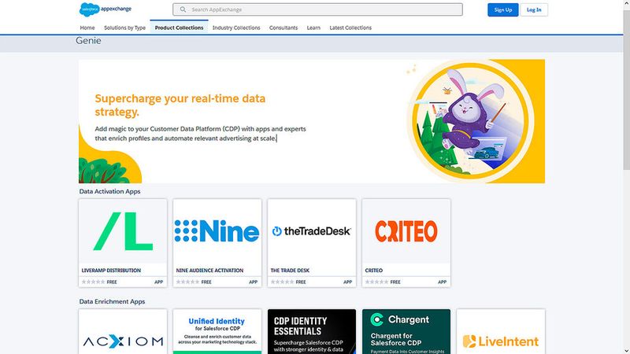Open the Acxiom app card
This screenshot has width=630, height=354.
[123, 332]
